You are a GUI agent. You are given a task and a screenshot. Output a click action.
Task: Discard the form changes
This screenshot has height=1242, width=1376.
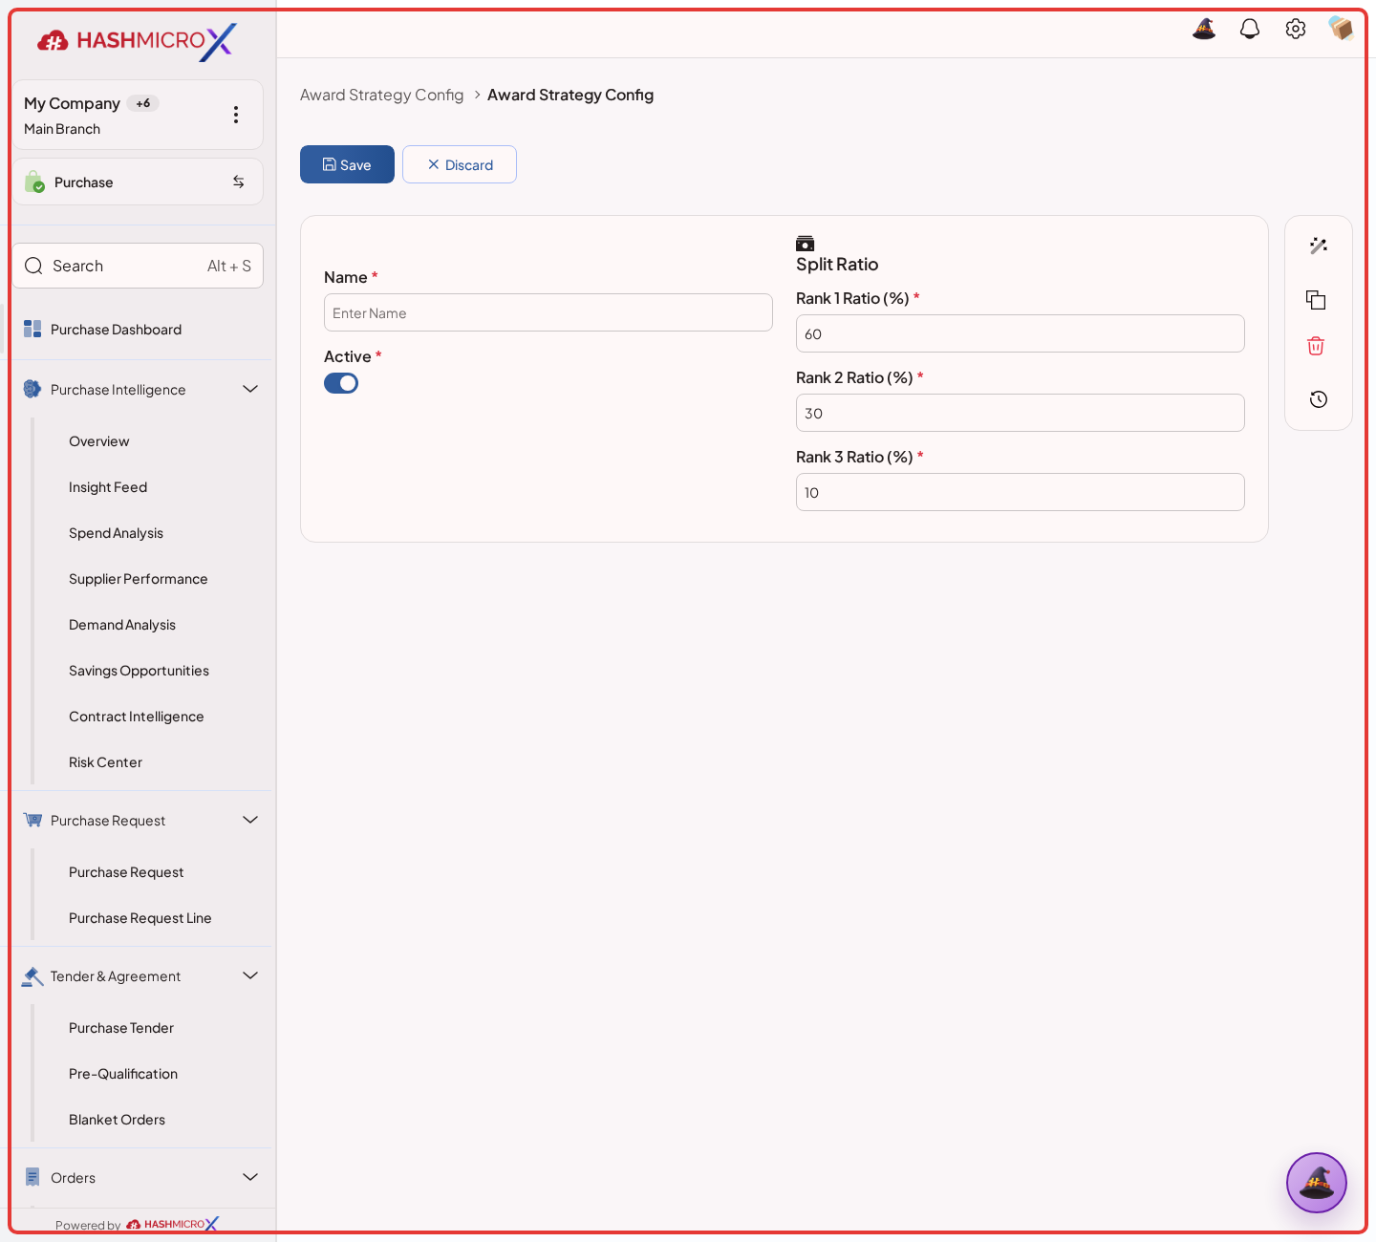coord(460,164)
